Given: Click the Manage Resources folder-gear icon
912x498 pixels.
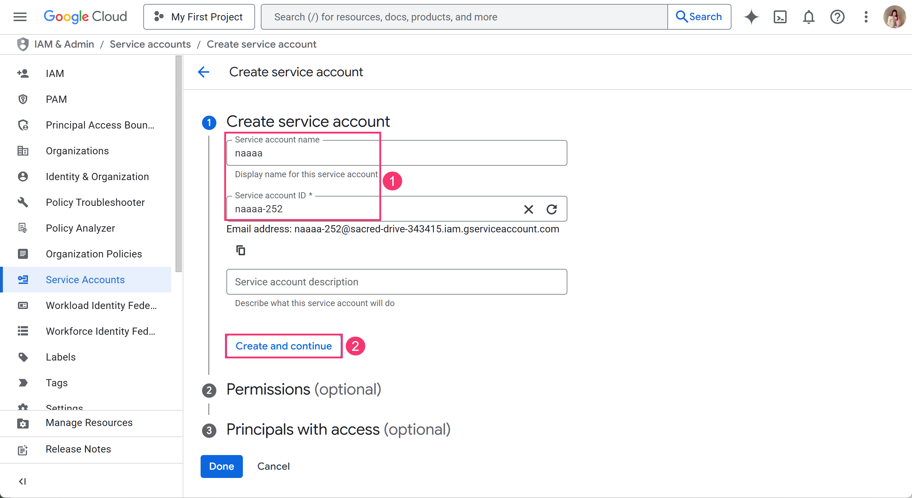Looking at the screenshot, I should pos(23,423).
